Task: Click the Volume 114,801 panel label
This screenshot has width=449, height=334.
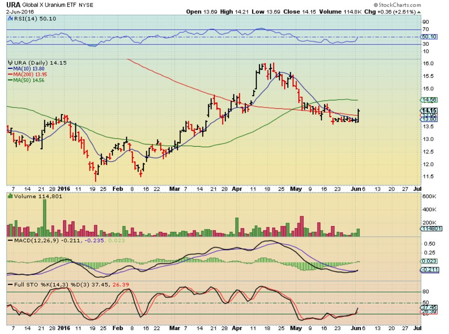Action: pyautogui.click(x=38, y=196)
